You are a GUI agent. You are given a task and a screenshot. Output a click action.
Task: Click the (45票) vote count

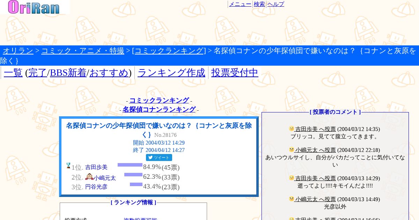coord(170,168)
